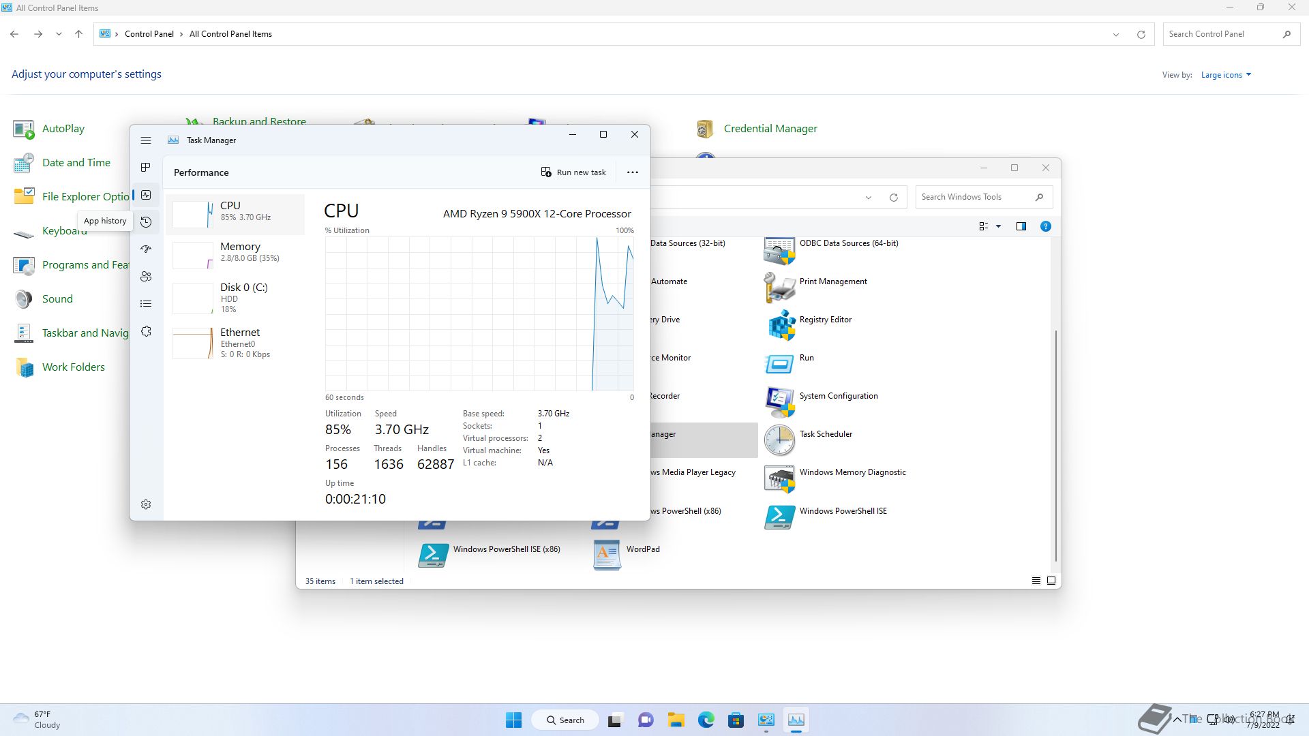Click Control Panel breadcrumb segment
This screenshot has width=1309, height=736.
click(149, 34)
